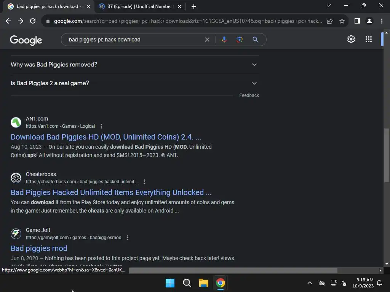Open more options for AN1.com result
This screenshot has width=390, height=292.
coord(101,126)
